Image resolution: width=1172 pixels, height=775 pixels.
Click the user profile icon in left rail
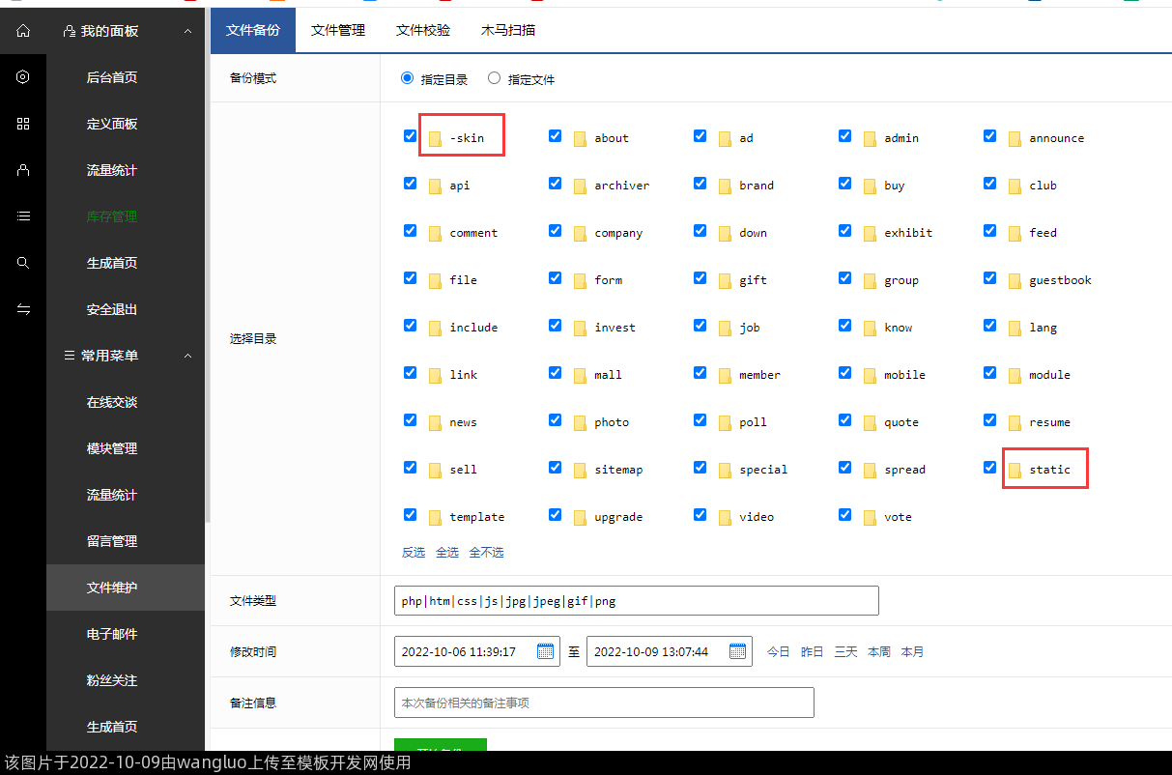click(23, 170)
